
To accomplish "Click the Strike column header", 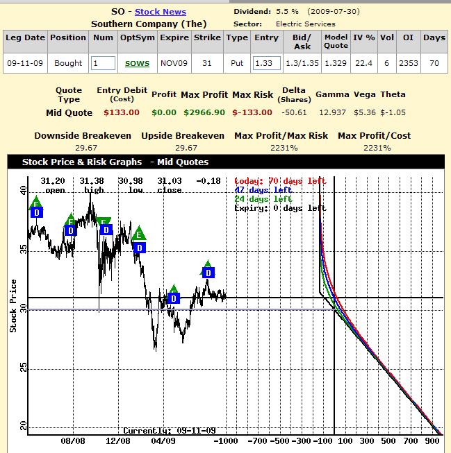I will pyautogui.click(x=208, y=38).
